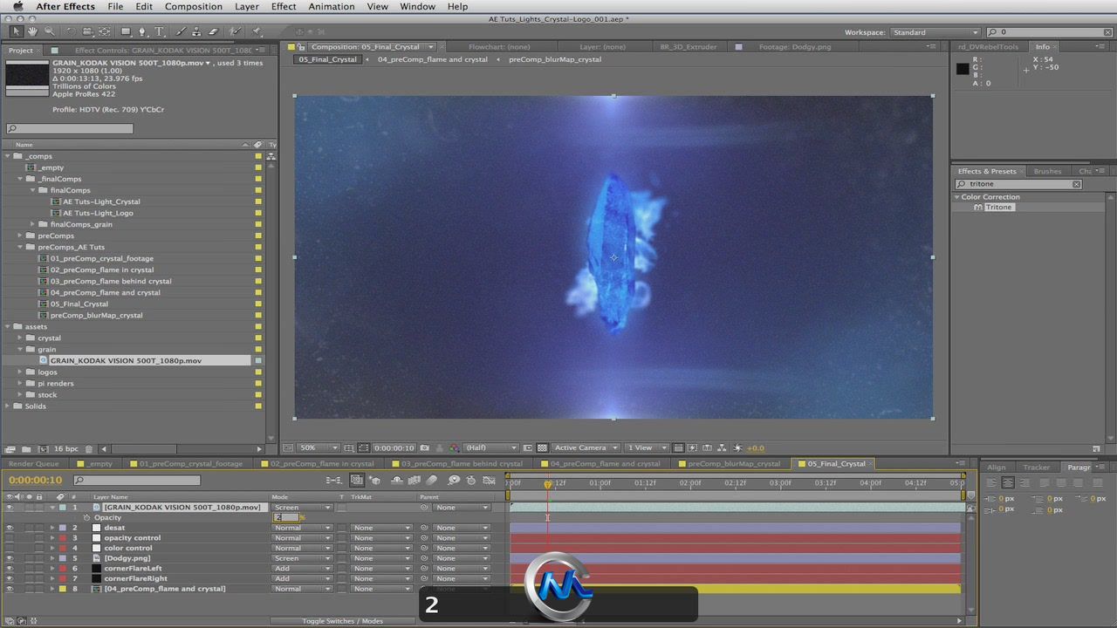Select the Selection arrow tool

[x=17, y=31]
